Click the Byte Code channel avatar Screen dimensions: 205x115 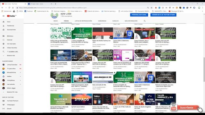pyautogui.click(x=54, y=16)
